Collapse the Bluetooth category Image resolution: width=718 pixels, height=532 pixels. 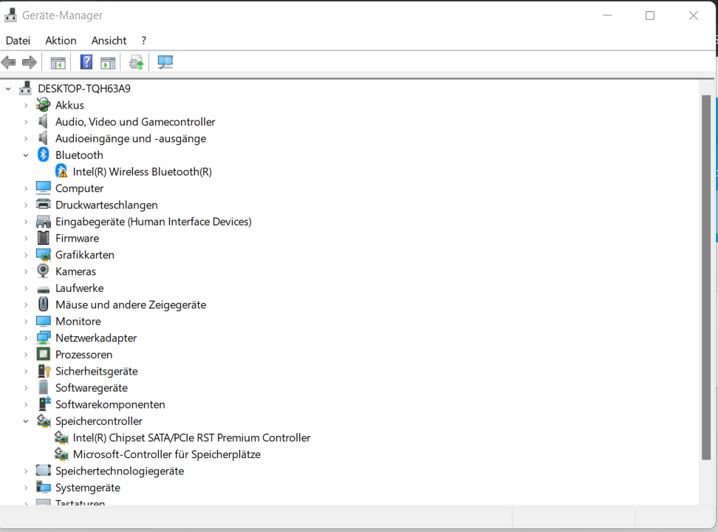tap(26, 155)
